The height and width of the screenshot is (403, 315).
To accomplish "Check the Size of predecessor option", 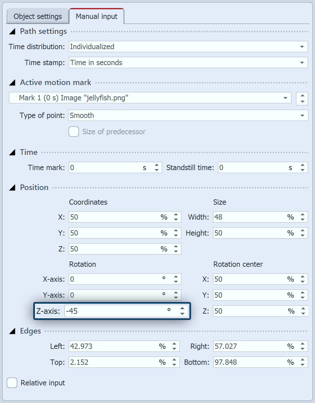I will click(x=74, y=132).
